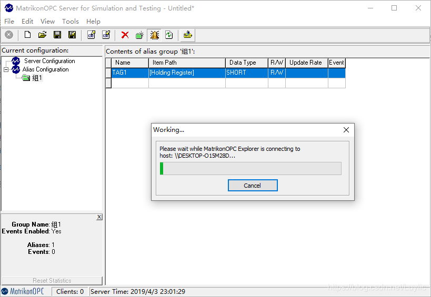Open a configuration with the folder icon
The width and height of the screenshot is (431, 297).
(42, 35)
